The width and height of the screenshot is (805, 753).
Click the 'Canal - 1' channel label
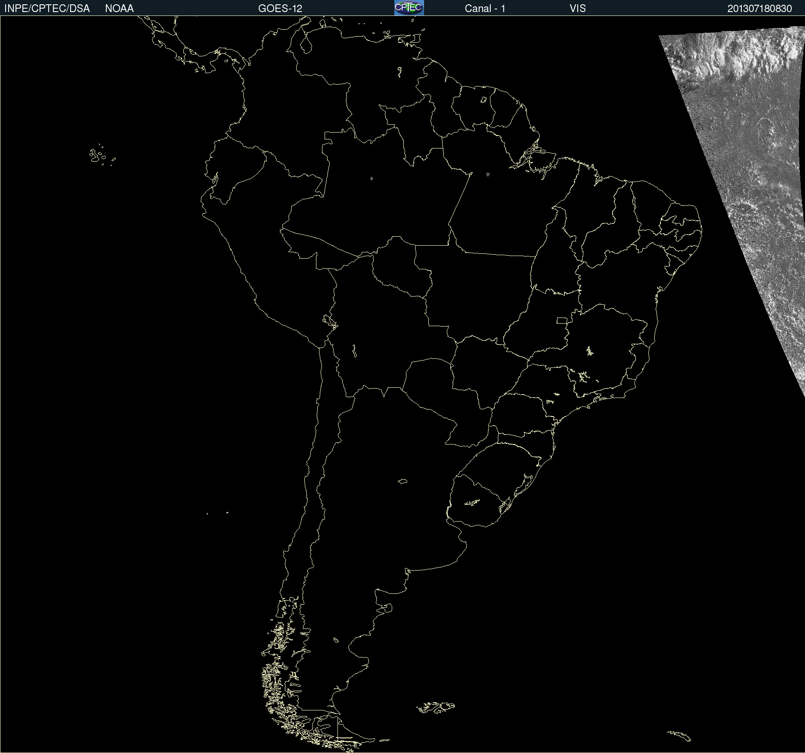pos(485,9)
